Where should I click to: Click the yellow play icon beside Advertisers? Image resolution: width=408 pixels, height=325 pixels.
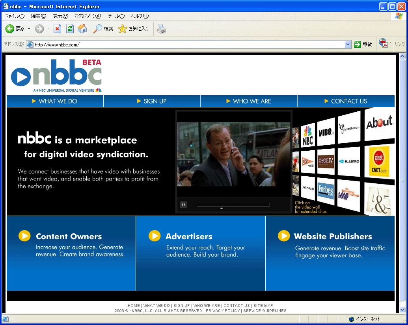click(x=154, y=236)
